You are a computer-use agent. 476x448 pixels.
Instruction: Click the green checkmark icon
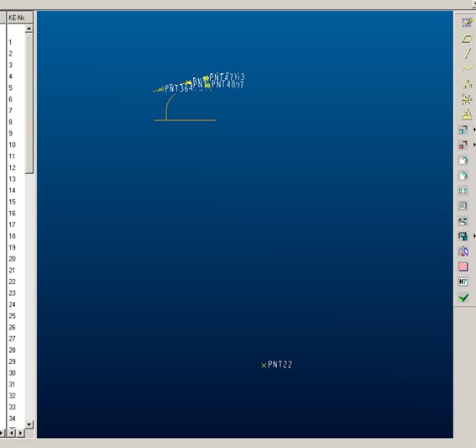click(463, 298)
